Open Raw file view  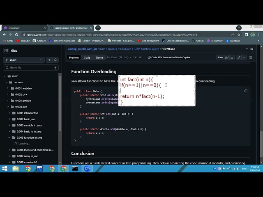point(220,57)
